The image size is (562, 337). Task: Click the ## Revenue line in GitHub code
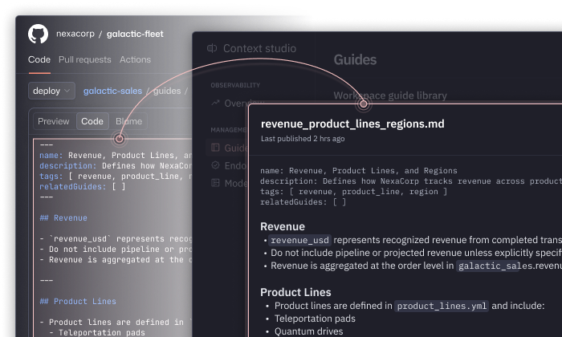63,218
